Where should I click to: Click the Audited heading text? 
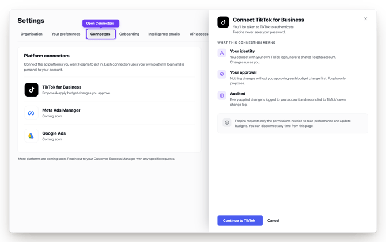coord(237,94)
